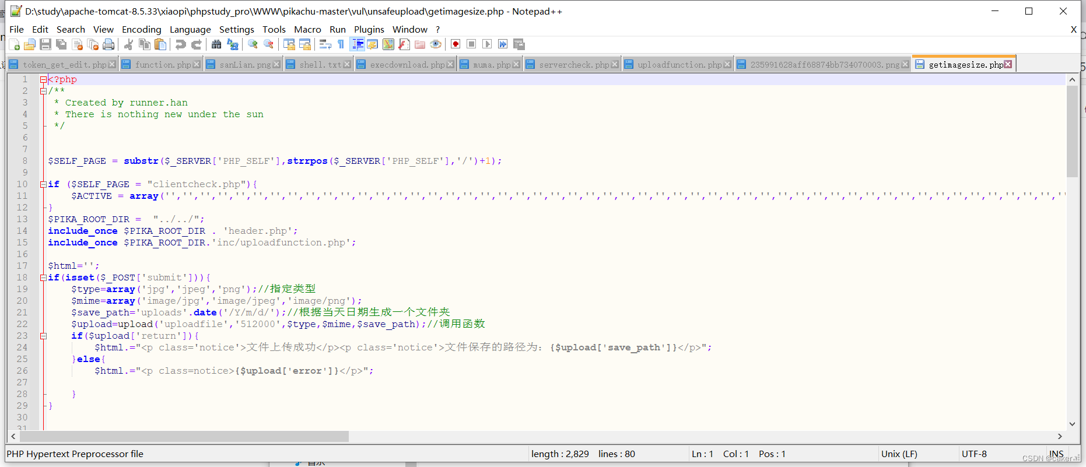Click the horizontal scrollbar right arrow

1060,436
